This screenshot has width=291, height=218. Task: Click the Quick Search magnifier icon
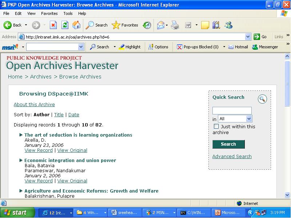[x=262, y=99]
